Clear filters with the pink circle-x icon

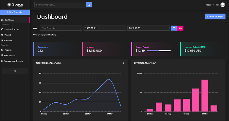(180, 28)
